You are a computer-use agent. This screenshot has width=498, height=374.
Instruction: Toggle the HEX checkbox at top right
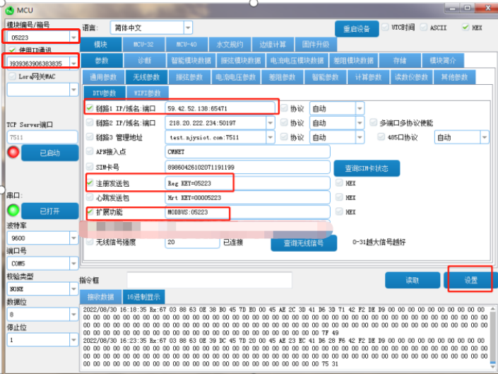pos(465,28)
